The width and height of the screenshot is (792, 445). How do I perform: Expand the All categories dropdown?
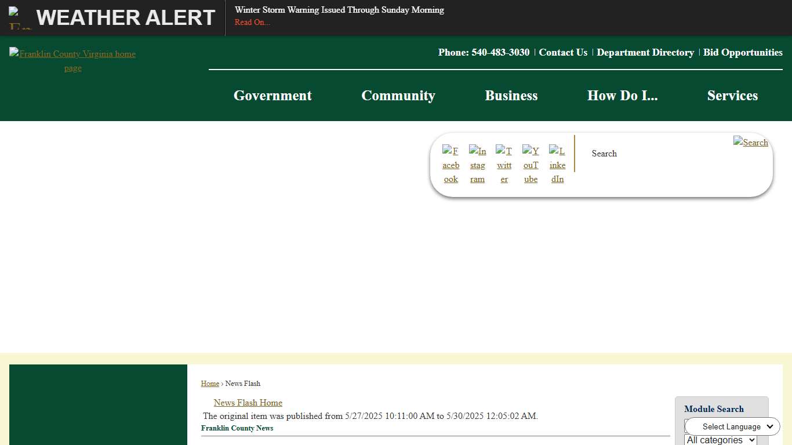[x=720, y=440]
